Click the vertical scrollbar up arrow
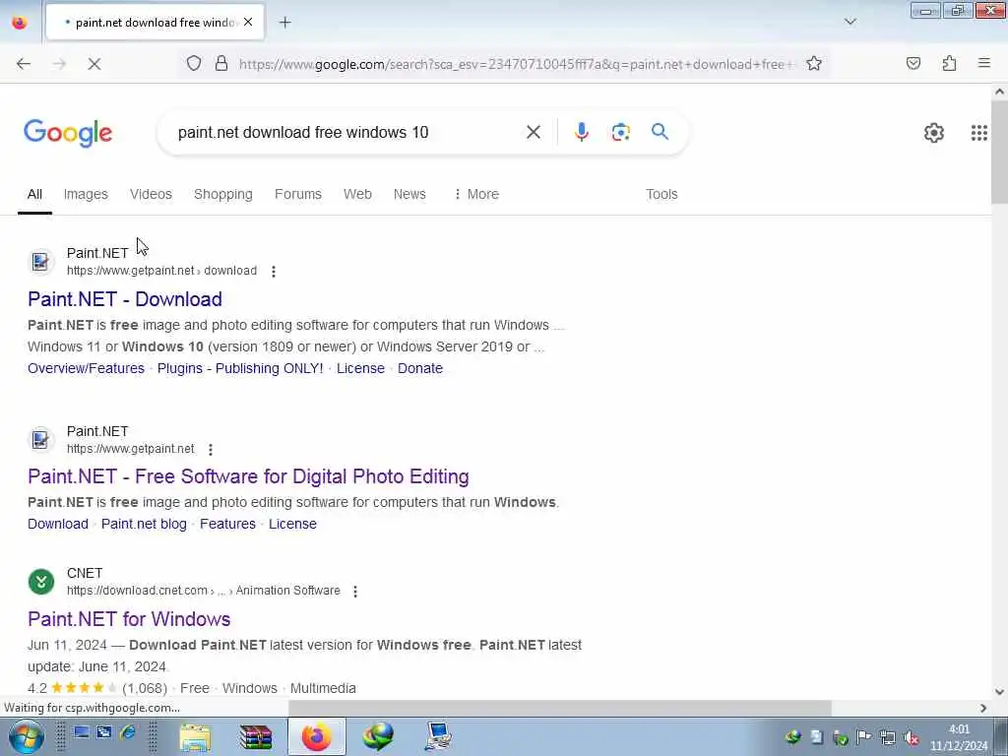 [x=999, y=92]
